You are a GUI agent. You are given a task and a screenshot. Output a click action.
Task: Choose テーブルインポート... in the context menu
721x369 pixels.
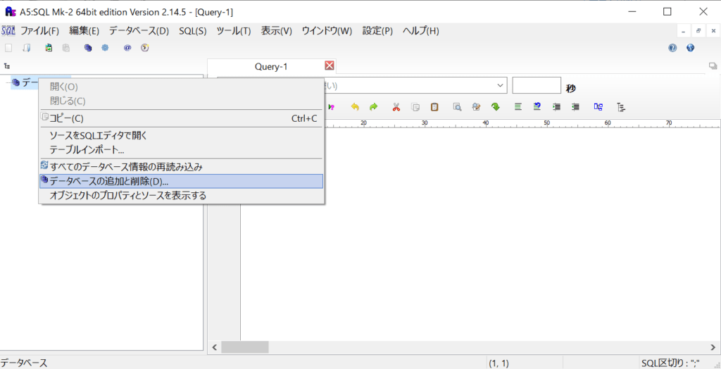tap(182, 149)
